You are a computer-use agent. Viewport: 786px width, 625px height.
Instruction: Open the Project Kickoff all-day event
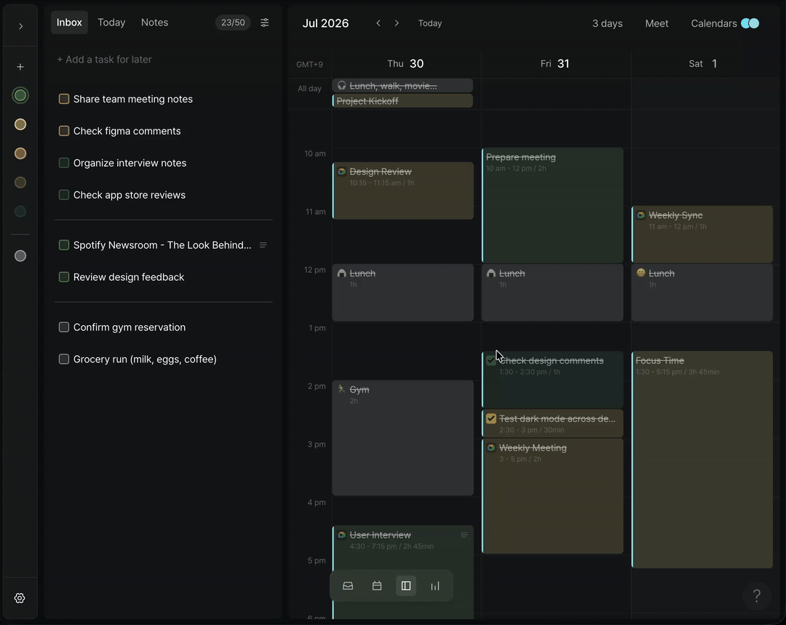tap(402, 100)
